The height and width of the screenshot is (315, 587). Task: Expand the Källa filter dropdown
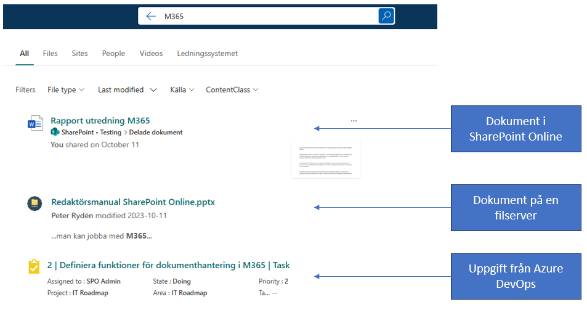pos(182,90)
